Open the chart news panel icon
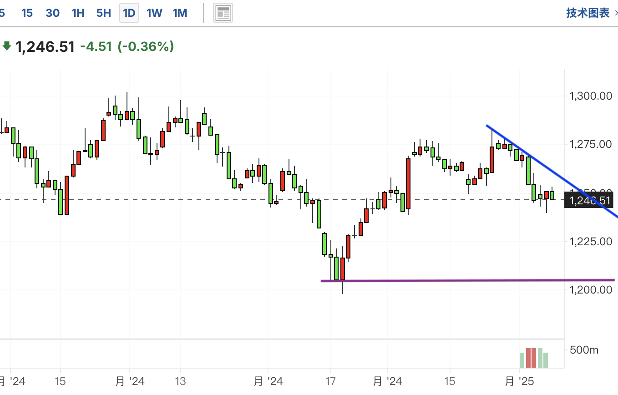The height and width of the screenshot is (395, 618). 223,13
